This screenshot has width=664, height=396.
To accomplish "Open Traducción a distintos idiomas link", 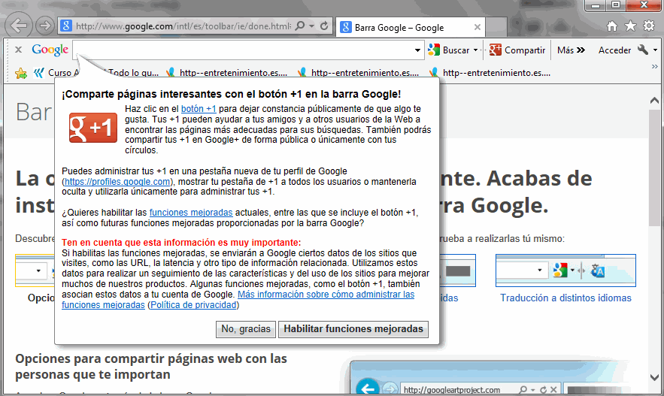I will [x=565, y=298].
